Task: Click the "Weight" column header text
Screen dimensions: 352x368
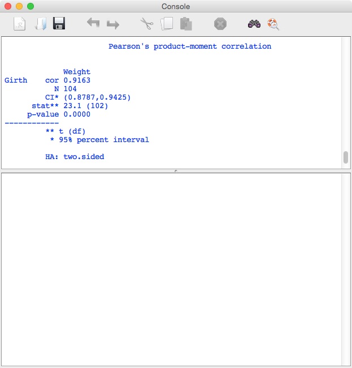Action: tap(77, 71)
